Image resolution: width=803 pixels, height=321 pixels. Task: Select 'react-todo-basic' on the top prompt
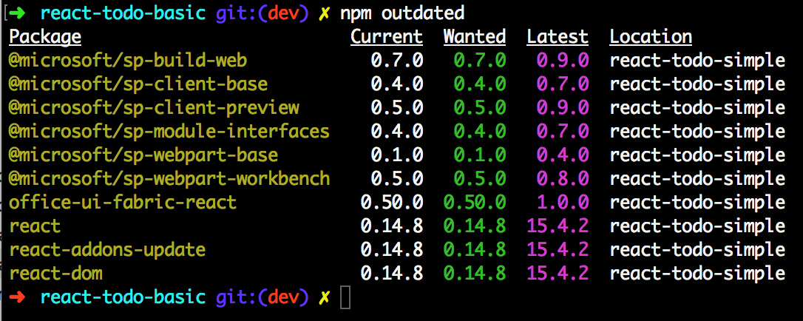point(123,13)
